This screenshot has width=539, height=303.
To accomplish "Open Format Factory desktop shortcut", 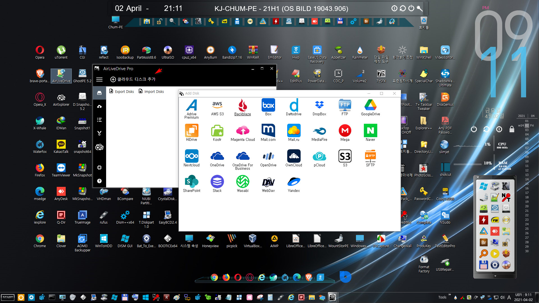I will click(424, 264).
